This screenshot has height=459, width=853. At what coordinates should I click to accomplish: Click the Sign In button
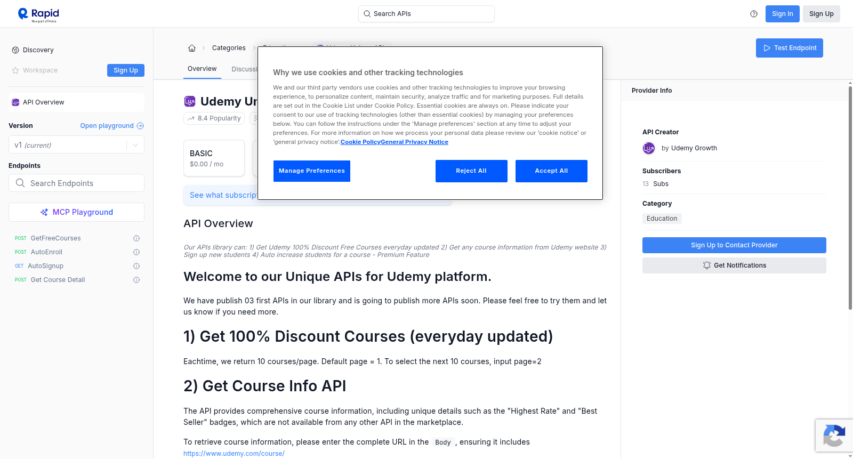[x=782, y=14]
